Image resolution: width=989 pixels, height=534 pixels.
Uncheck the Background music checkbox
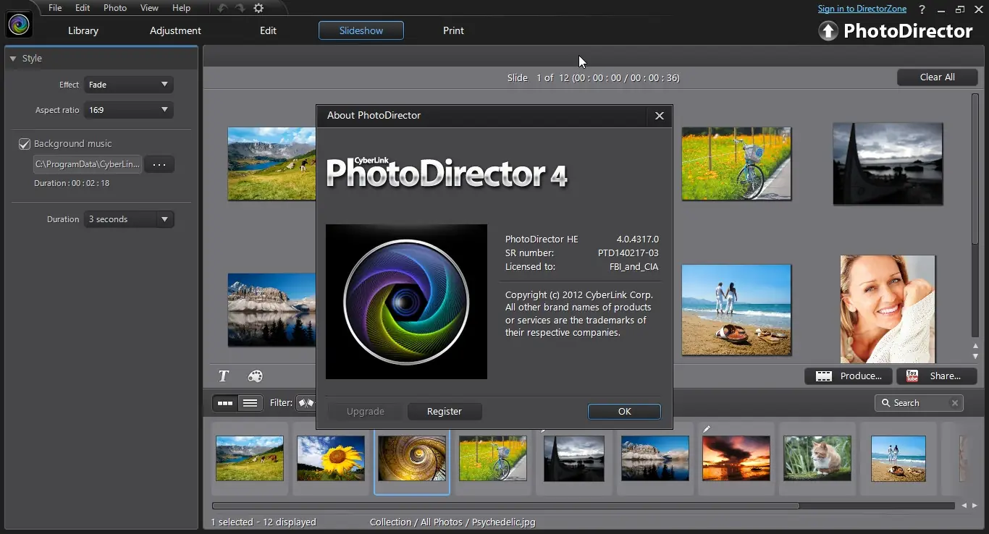click(25, 144)
